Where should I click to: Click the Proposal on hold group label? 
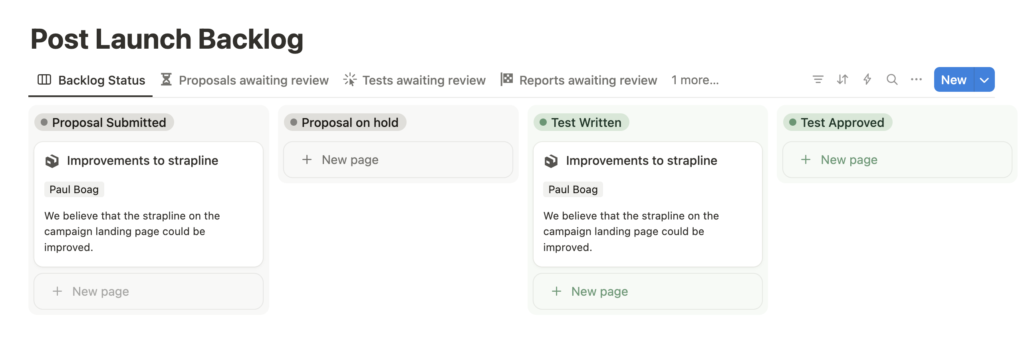[x=345, y=123]
